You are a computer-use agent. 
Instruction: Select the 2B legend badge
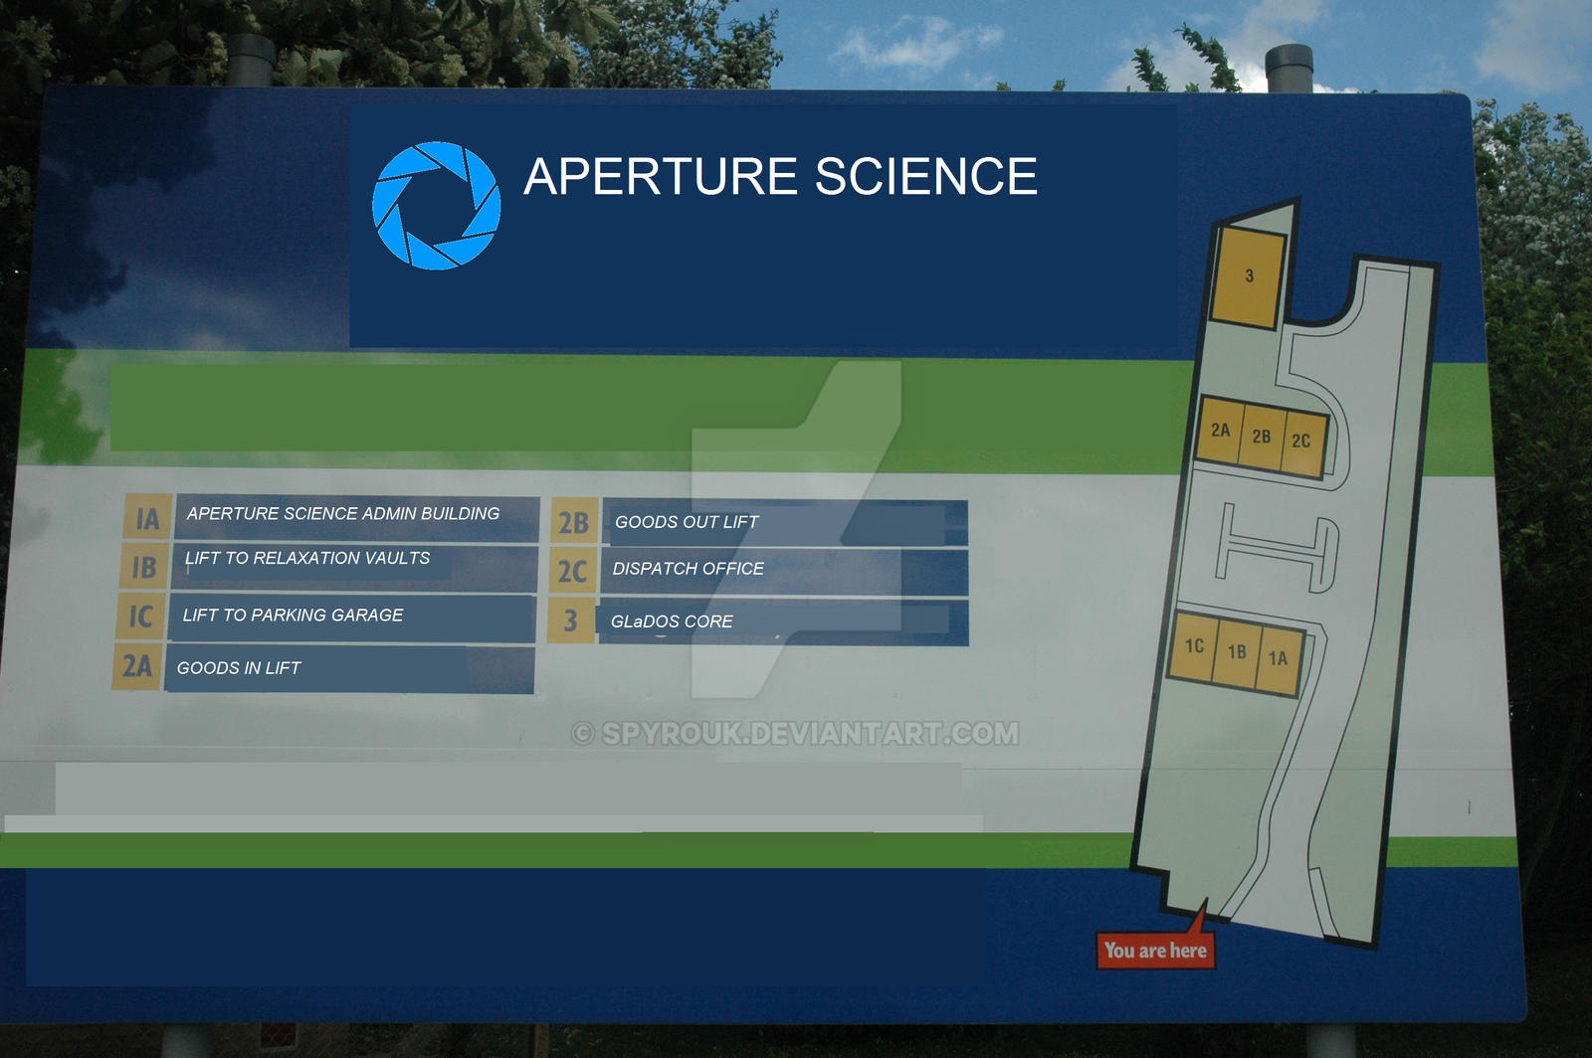tap(574, 522)
